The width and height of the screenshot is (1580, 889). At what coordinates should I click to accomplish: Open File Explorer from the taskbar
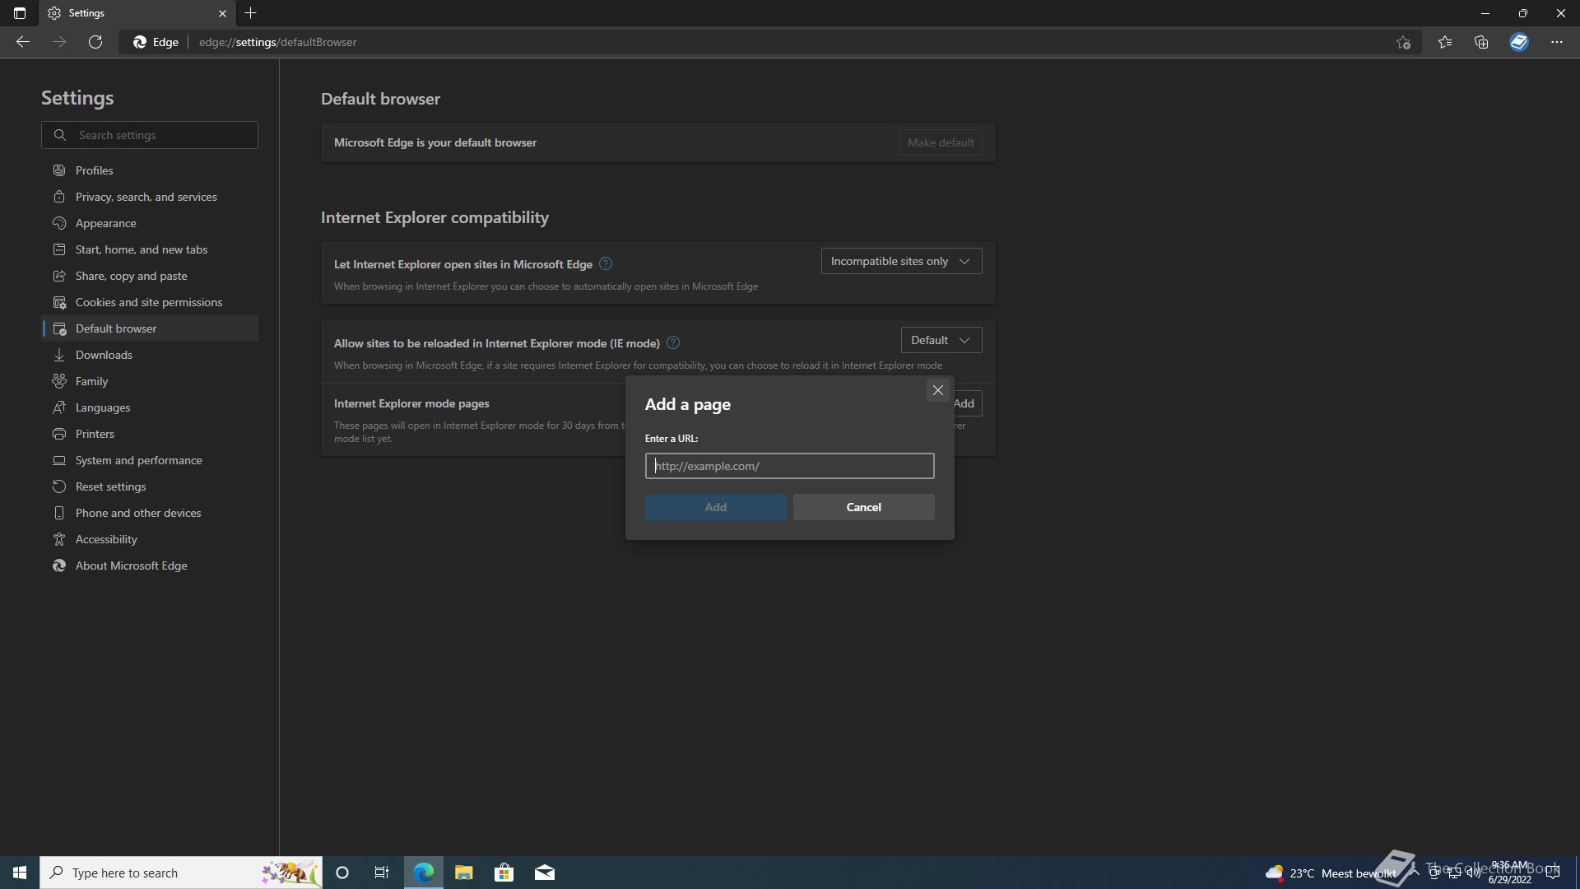(463, 873)
